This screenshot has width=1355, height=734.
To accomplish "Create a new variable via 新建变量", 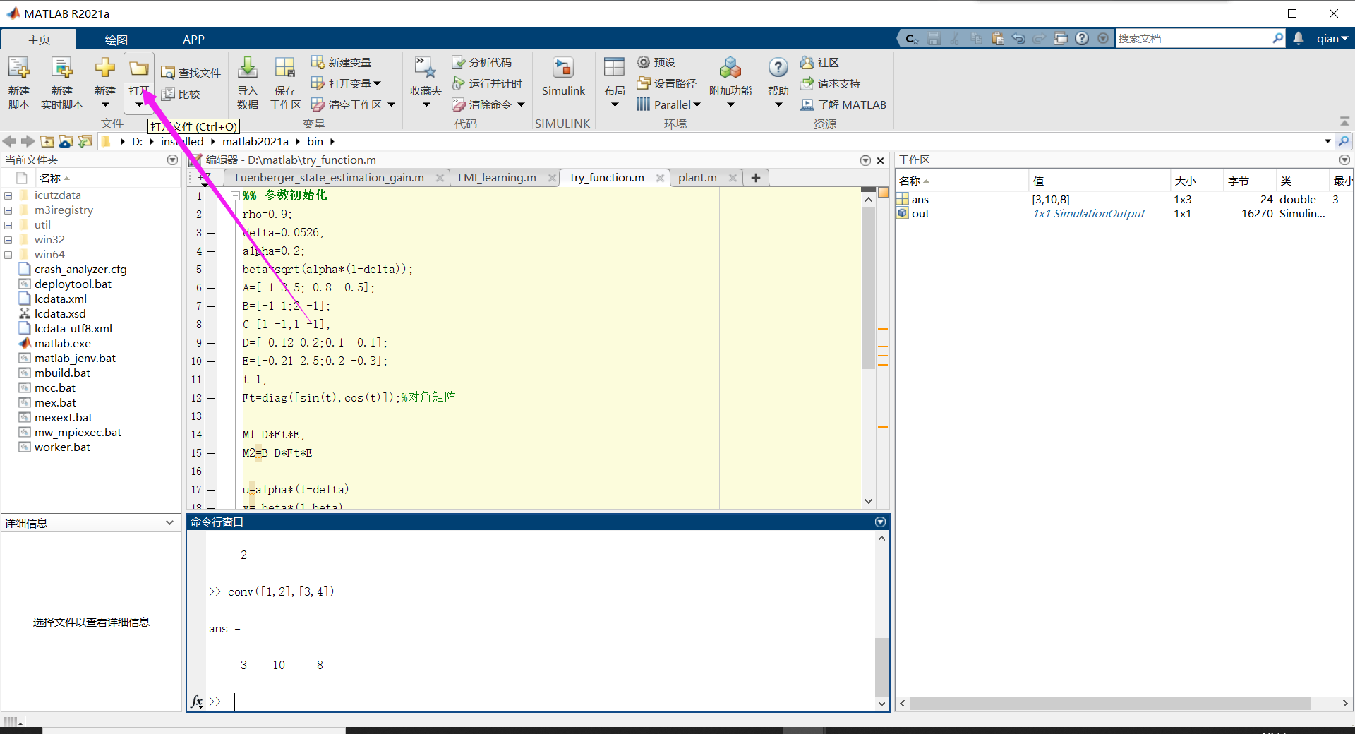I will pyautogui.click(x=342, y=63).
